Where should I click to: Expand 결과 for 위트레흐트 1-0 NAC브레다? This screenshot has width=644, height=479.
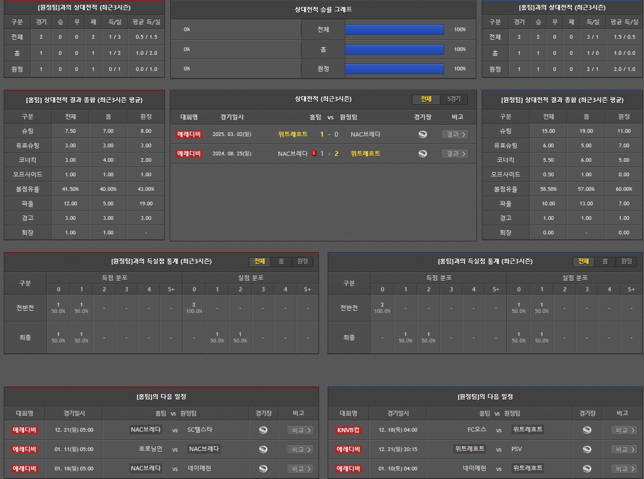pos(454,134)
